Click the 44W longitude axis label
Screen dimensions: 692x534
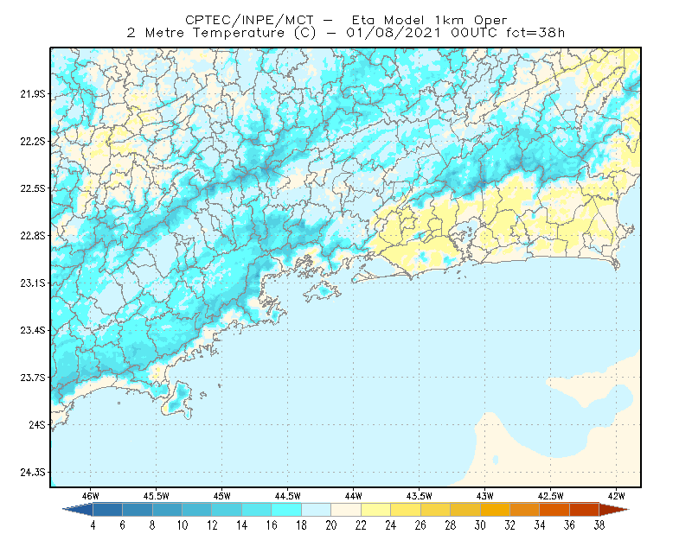point(354,496)
